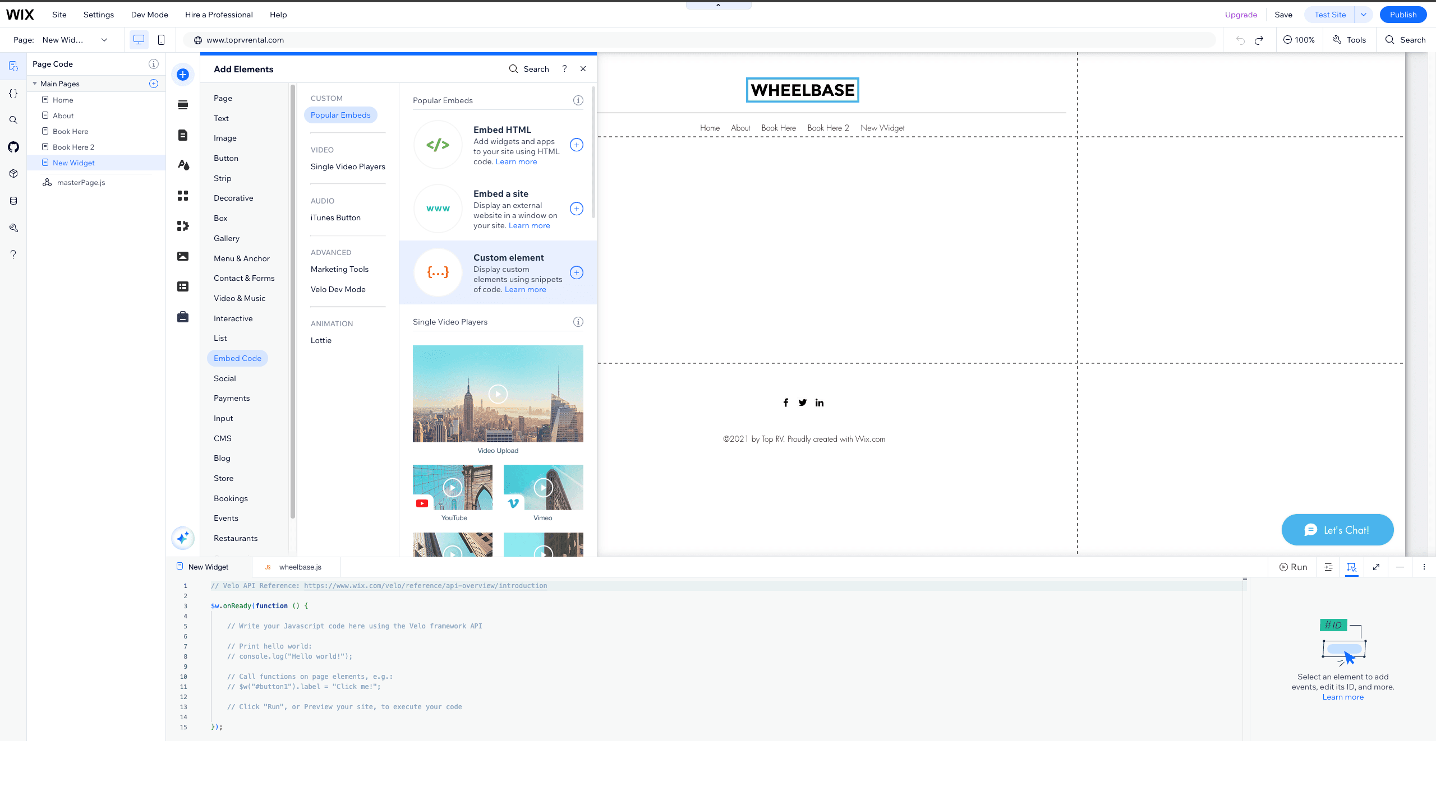Open GitHub integration from the sidebar

click(13, 146)
